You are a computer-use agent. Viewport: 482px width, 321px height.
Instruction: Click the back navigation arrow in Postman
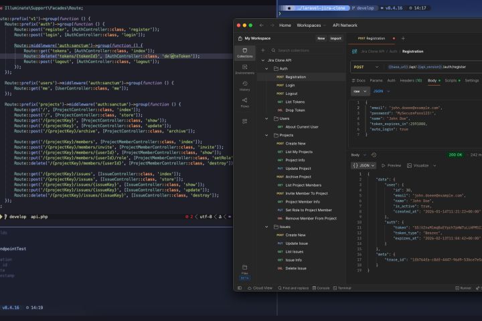(261, 25)
